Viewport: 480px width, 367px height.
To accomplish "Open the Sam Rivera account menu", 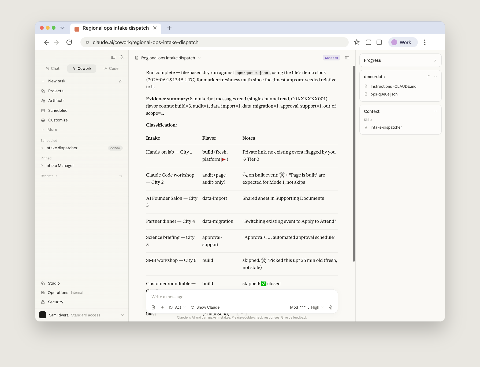I will (82, 315).
